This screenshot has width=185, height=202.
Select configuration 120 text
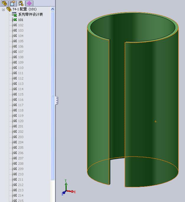(21, 121)
